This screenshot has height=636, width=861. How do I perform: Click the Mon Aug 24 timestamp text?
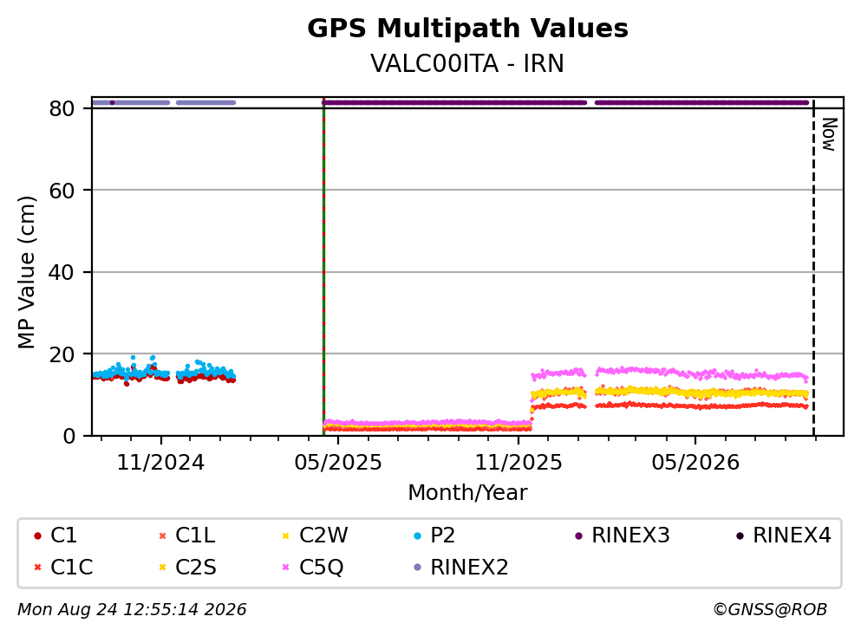pyautogui.click(x=132, y=609)
